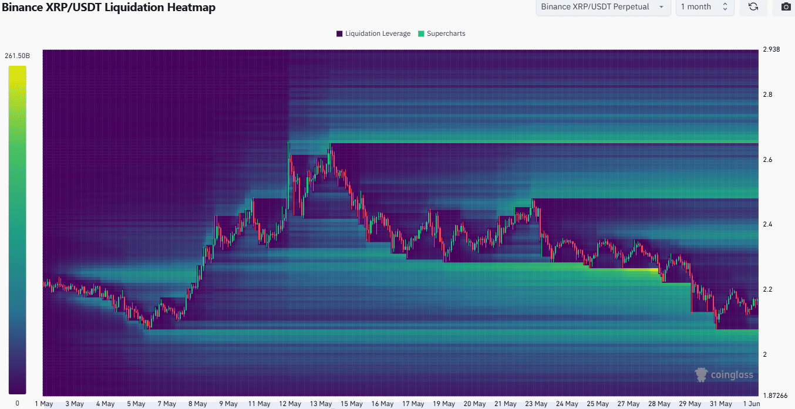Click the leverage color scale gradient bar

point(17,229)
